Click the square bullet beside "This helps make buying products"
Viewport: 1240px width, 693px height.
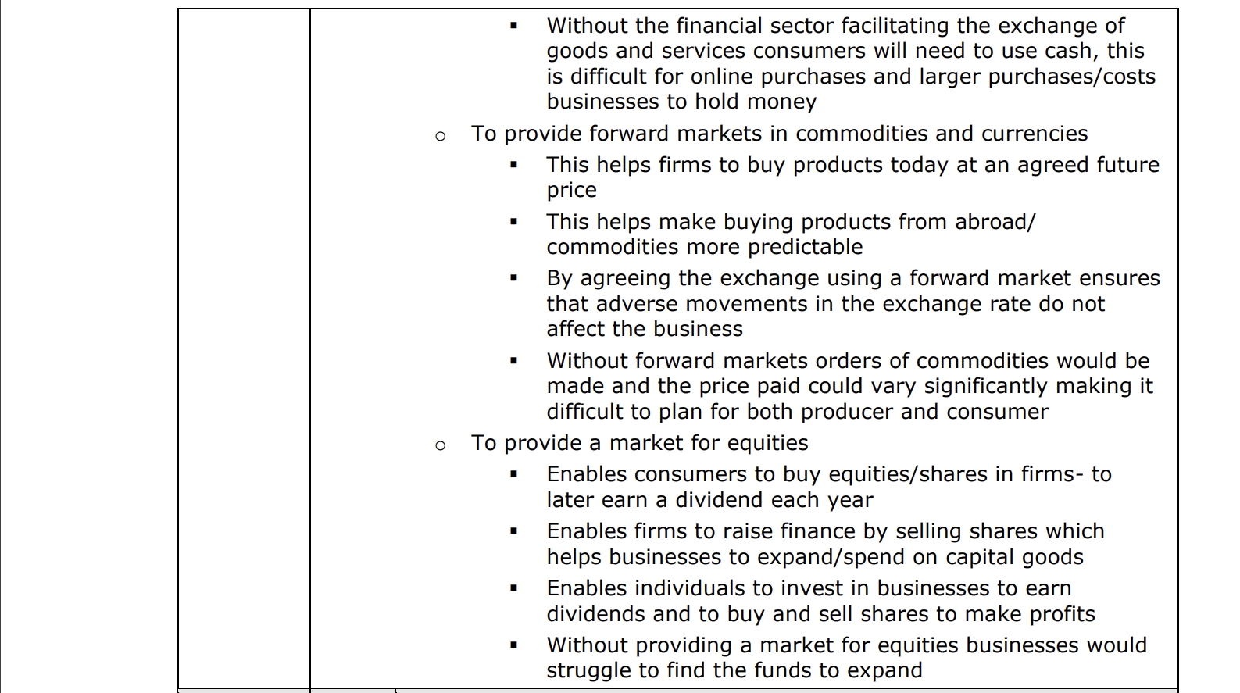[x=513, y=222]
